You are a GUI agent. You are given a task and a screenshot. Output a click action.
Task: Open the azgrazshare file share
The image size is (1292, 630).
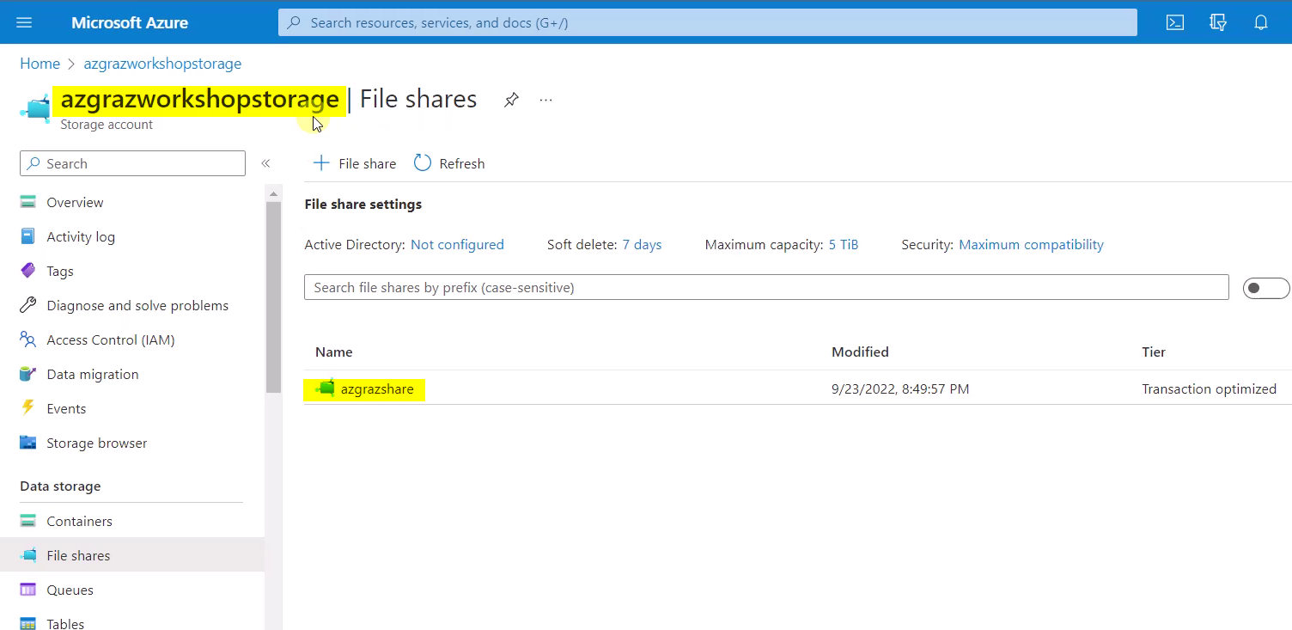[377, 388]
